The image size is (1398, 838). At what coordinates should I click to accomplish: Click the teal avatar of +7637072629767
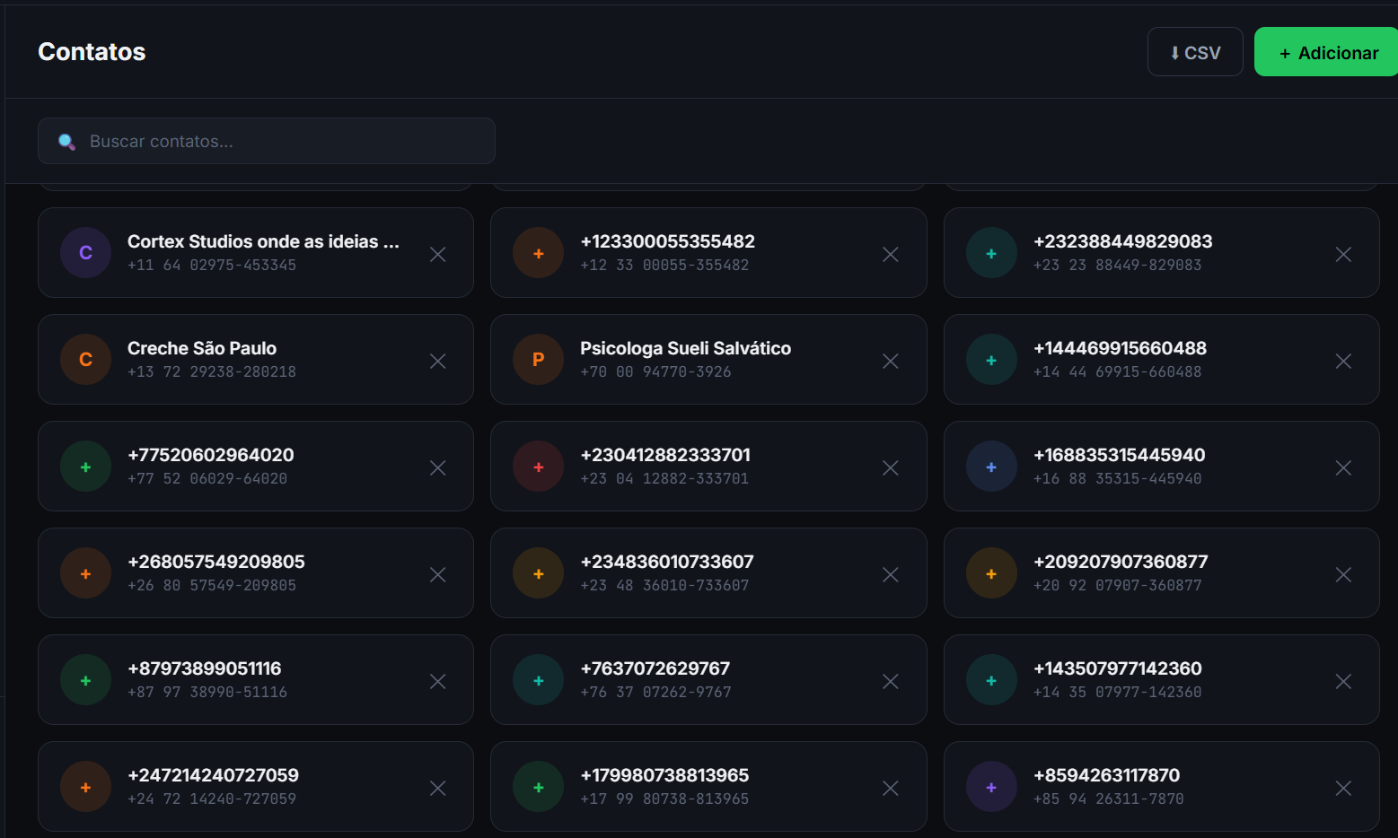538,679
